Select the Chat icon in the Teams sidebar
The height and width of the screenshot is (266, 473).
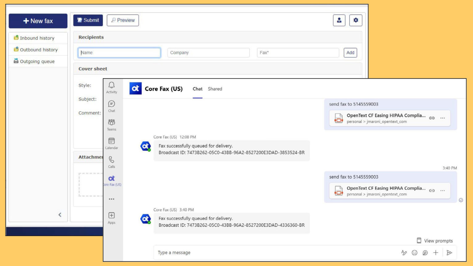(111, 105)
